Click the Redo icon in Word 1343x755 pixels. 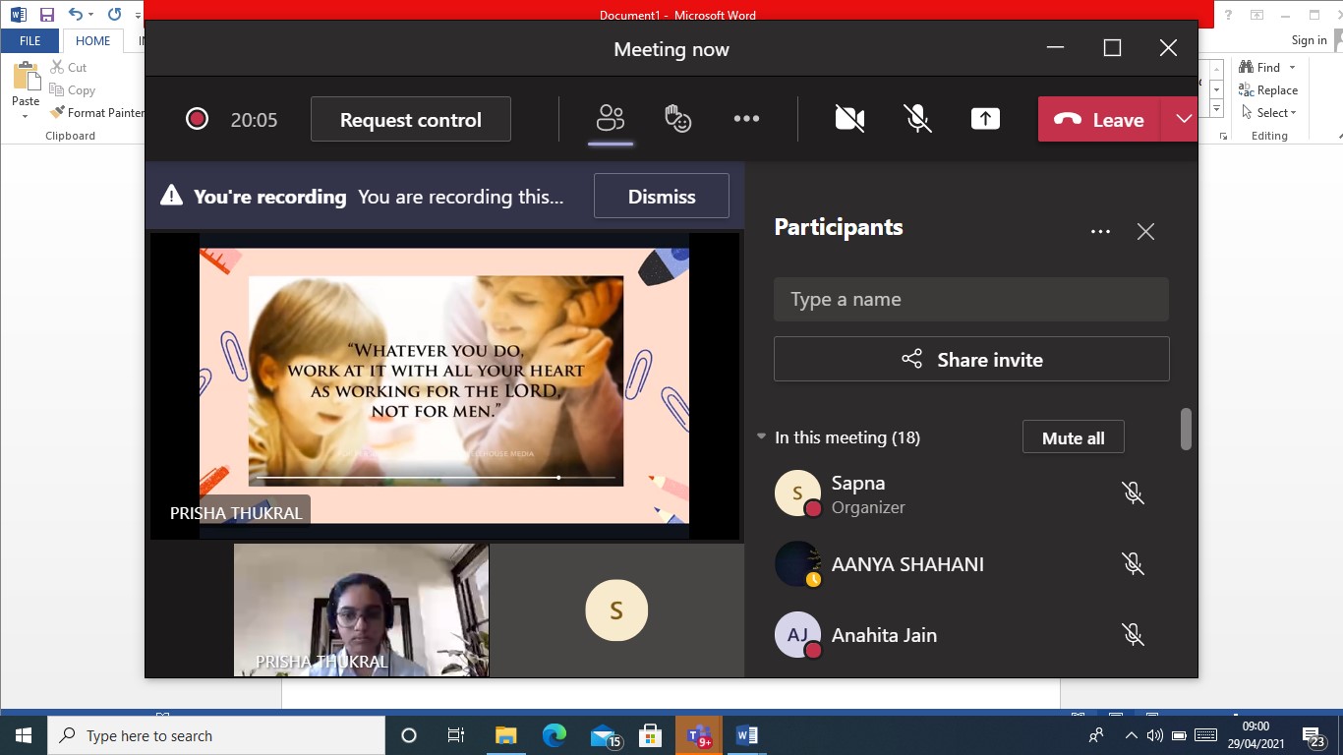[x=114, y=14]
